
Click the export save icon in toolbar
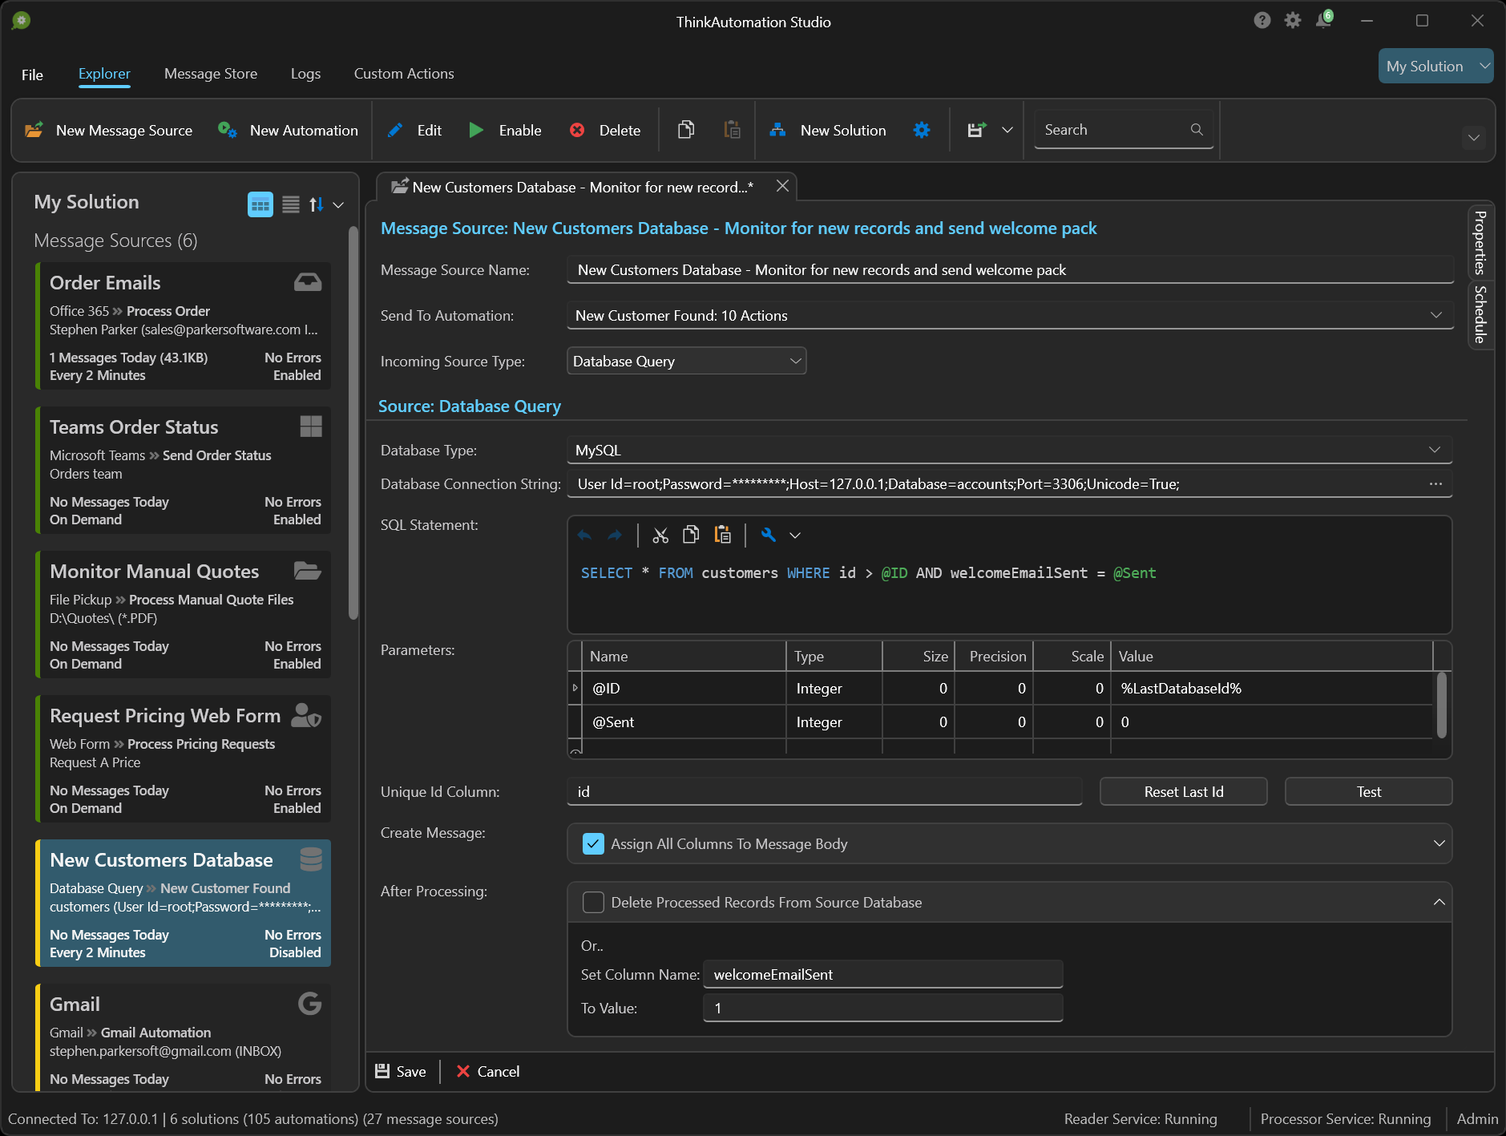tap(977, 130)
